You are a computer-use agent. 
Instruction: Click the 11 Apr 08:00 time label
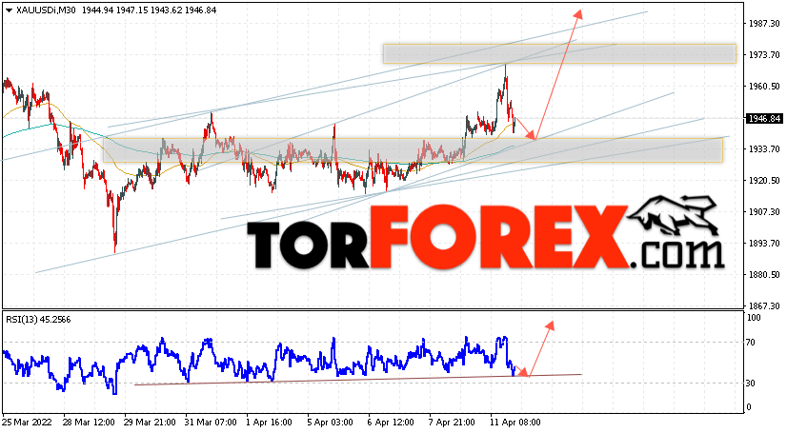click(516, 422)
